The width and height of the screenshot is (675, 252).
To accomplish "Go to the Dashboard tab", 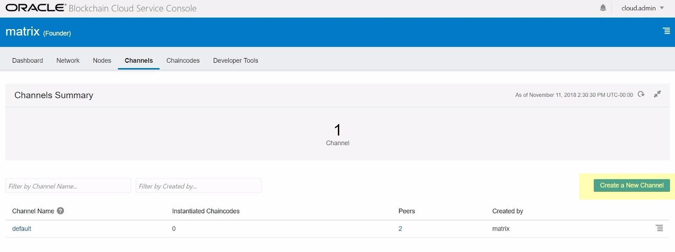I will 27,61.
